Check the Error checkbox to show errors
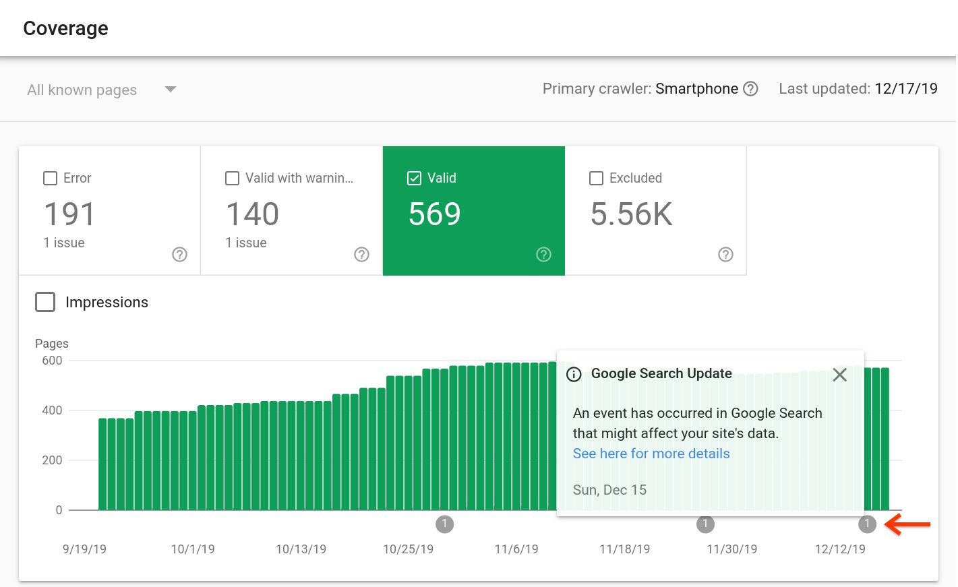The height and width of the screenshot is (587, 958). 50,178
